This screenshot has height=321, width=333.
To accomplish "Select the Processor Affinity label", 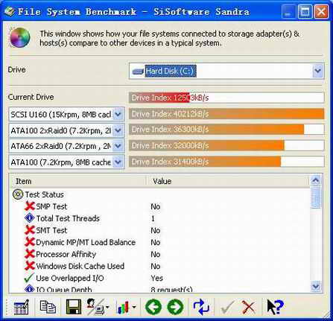I will (66, 254).
